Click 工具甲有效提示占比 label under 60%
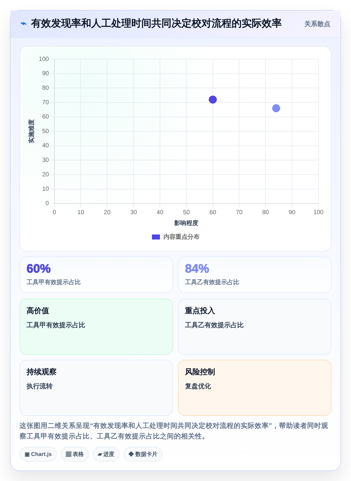 tap(54, 282)
